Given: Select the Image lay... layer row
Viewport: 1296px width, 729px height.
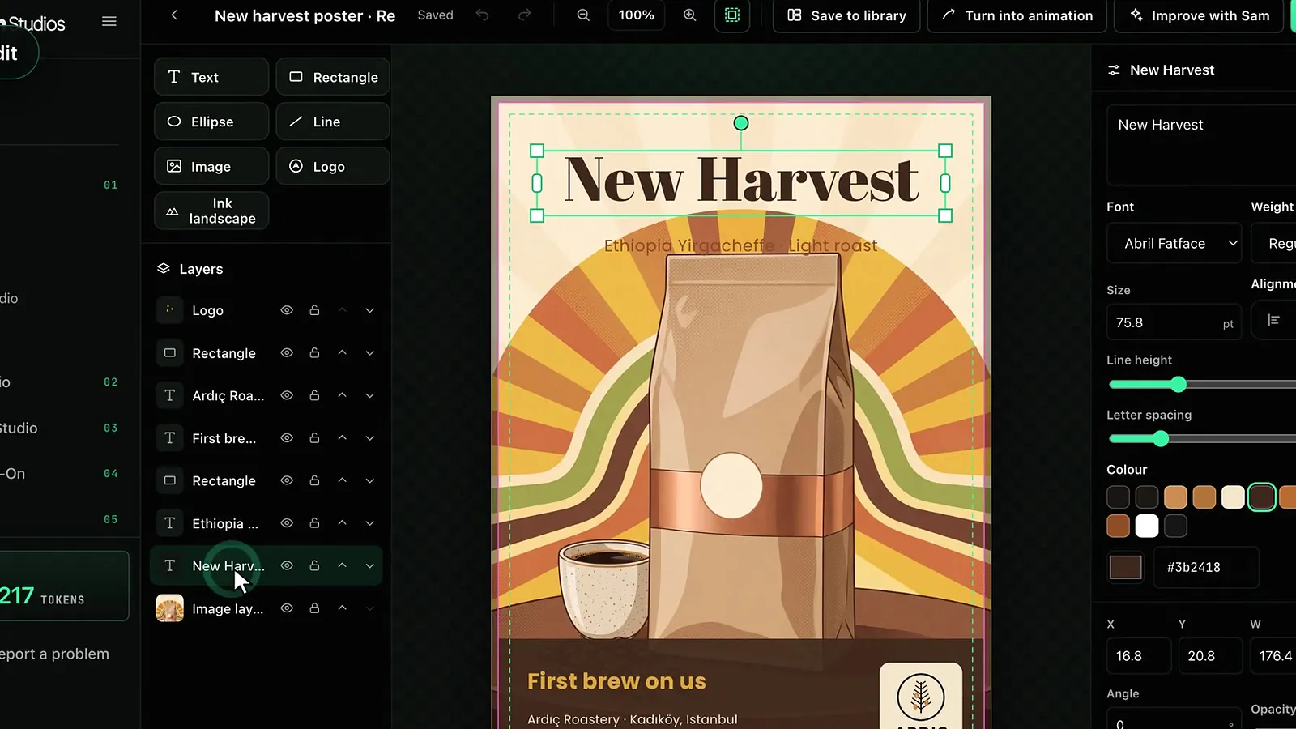Looking at the screenshot, I should (x=266, y=608).
